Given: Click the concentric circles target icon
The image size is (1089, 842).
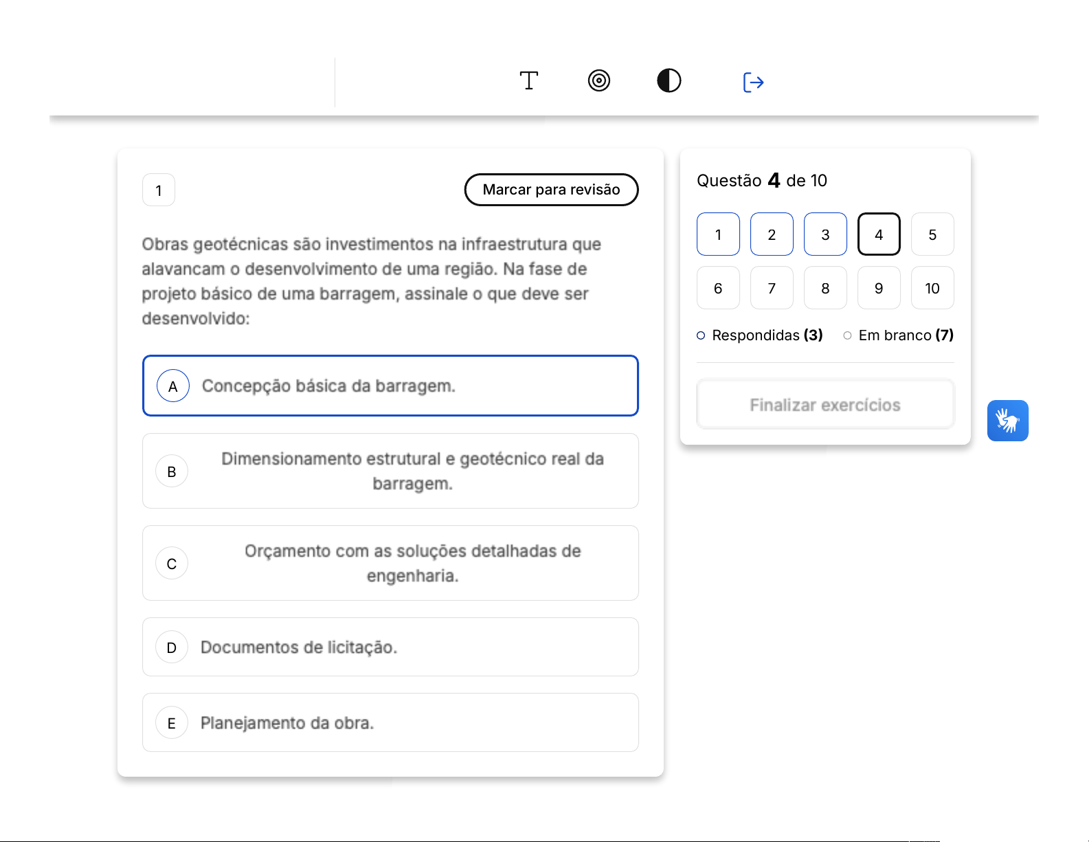Looking at the screenshot, I should pyautogui.click(x=598, y=81).
